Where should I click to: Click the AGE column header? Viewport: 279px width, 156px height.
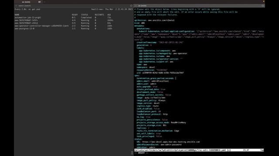pos(109,15)
